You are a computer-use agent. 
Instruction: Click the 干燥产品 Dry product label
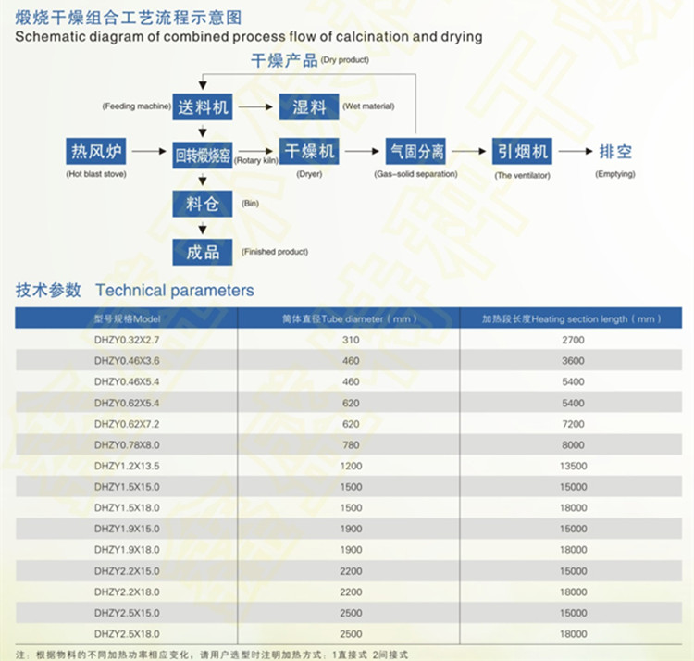point(285,61)
